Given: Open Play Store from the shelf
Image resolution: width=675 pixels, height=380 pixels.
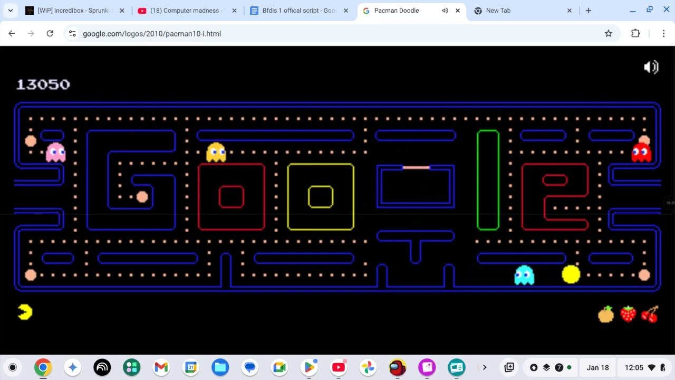Looking at the screenshot, I should pyautogui.click(x=309, y=367).
